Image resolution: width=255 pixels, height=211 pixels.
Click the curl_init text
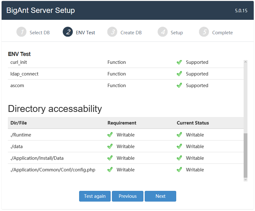[x=19, y=62]
